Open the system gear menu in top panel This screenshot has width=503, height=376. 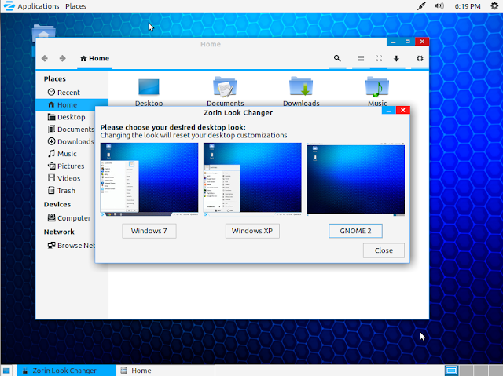click(494, 6)
